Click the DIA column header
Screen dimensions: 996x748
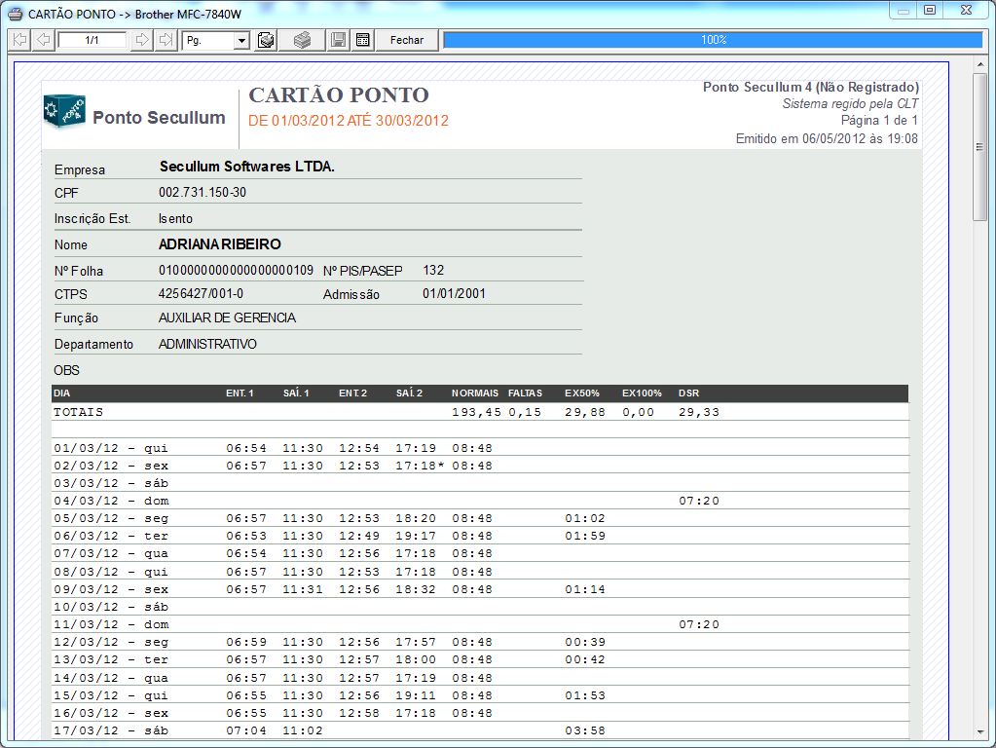61,393
